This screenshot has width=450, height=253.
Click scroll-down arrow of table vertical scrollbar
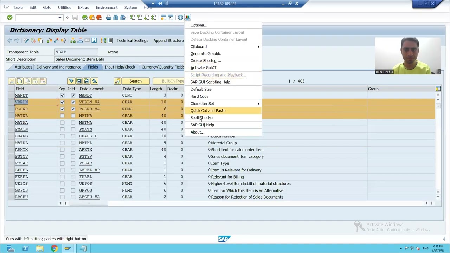point(438,197)
